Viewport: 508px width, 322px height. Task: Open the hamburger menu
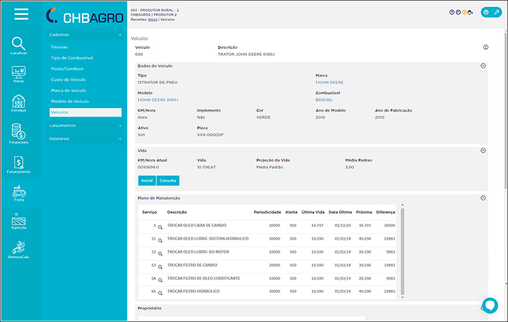pyautogui.click(x=21, y=14)
